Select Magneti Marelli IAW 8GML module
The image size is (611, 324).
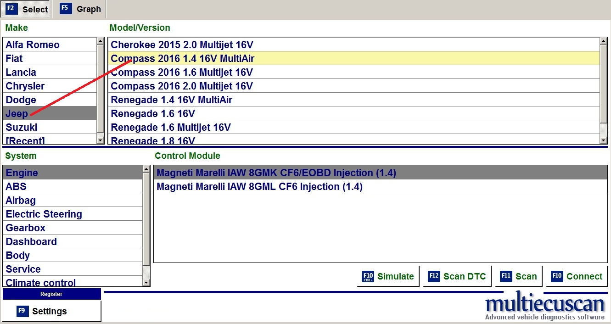259,187
